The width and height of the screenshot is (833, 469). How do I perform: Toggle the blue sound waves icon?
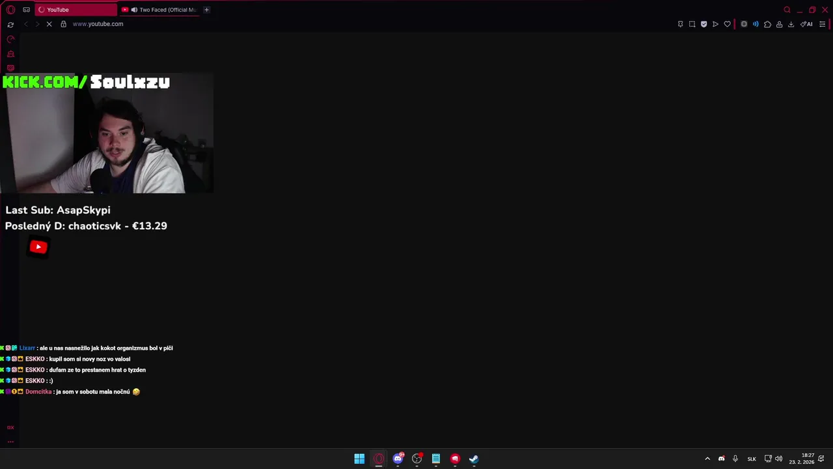[756, 24]
